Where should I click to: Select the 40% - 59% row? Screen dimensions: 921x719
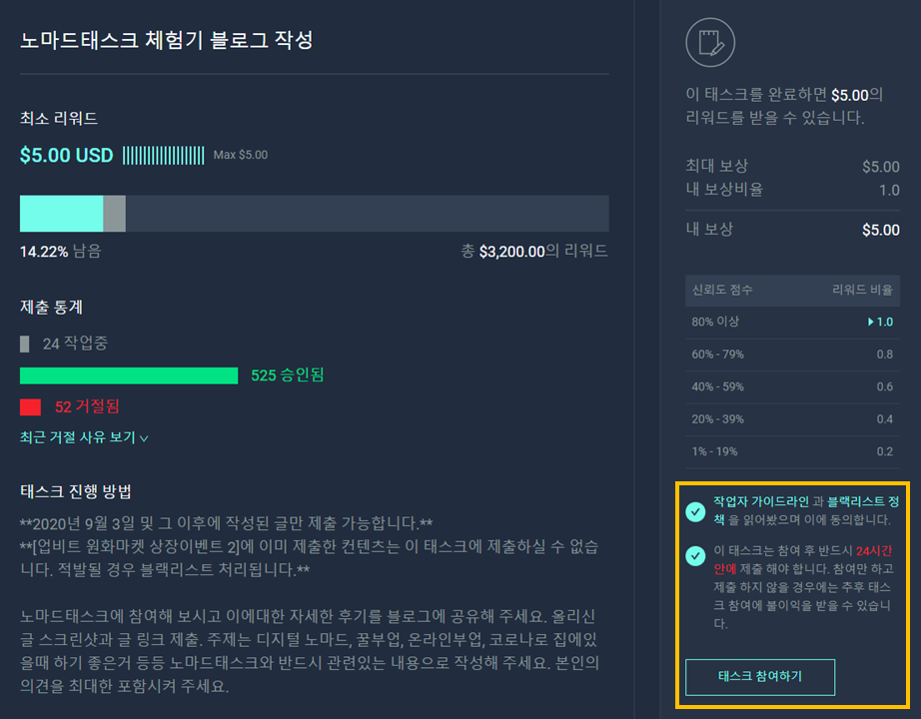coord(792,386)
